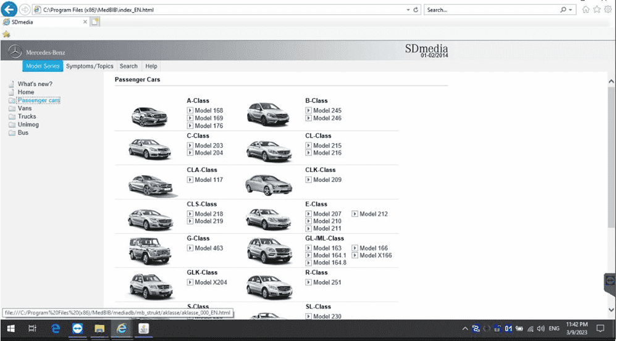The height and width of the screenshot is (341, 617).
Task: Open TeamViewer from the taskbar
Action: 78,329
